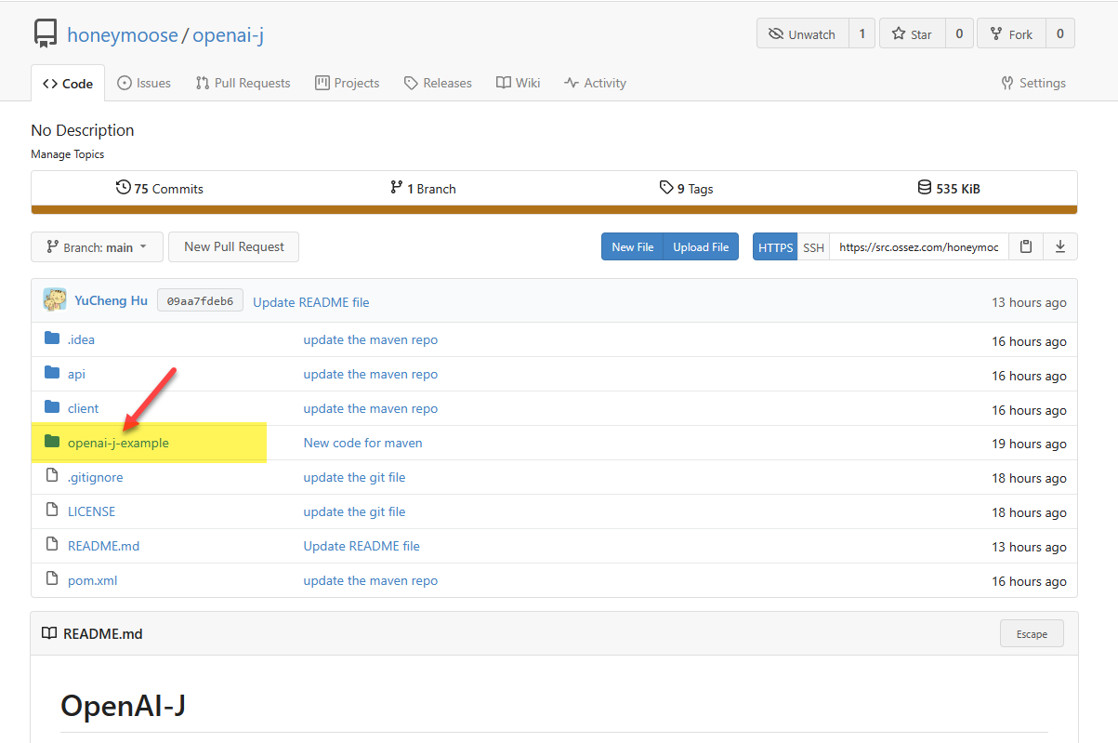Click the stars count beside Star

[959, 33]
